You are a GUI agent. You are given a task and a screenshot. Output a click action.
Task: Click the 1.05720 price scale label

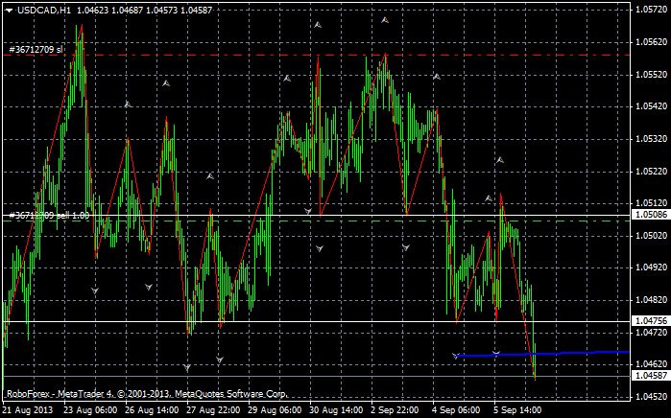(x=651, y=10)
